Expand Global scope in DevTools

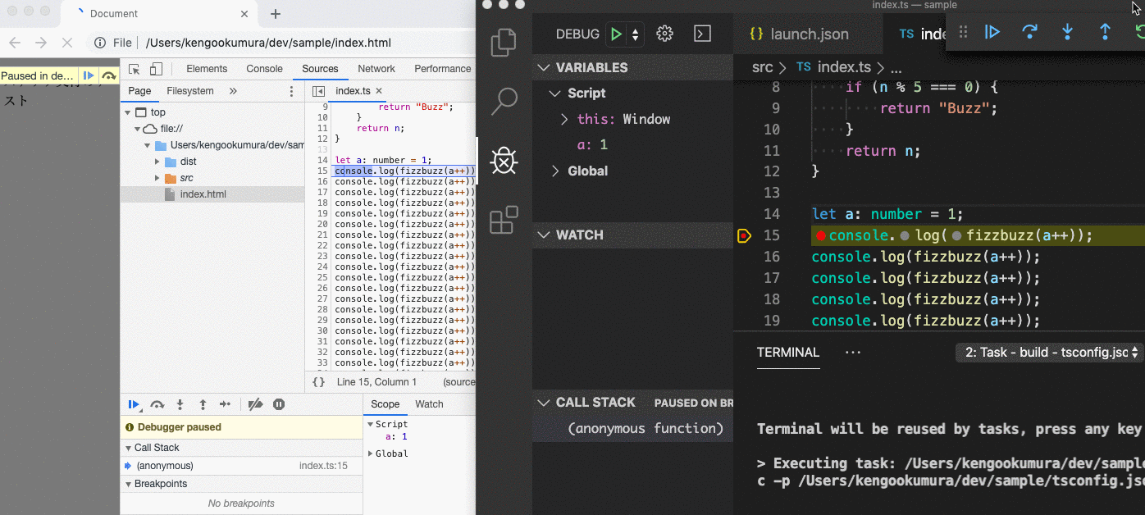pos(371,453)
